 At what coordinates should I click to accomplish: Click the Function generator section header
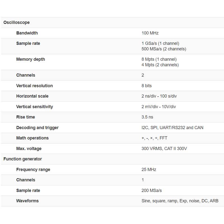click(23, 159)
